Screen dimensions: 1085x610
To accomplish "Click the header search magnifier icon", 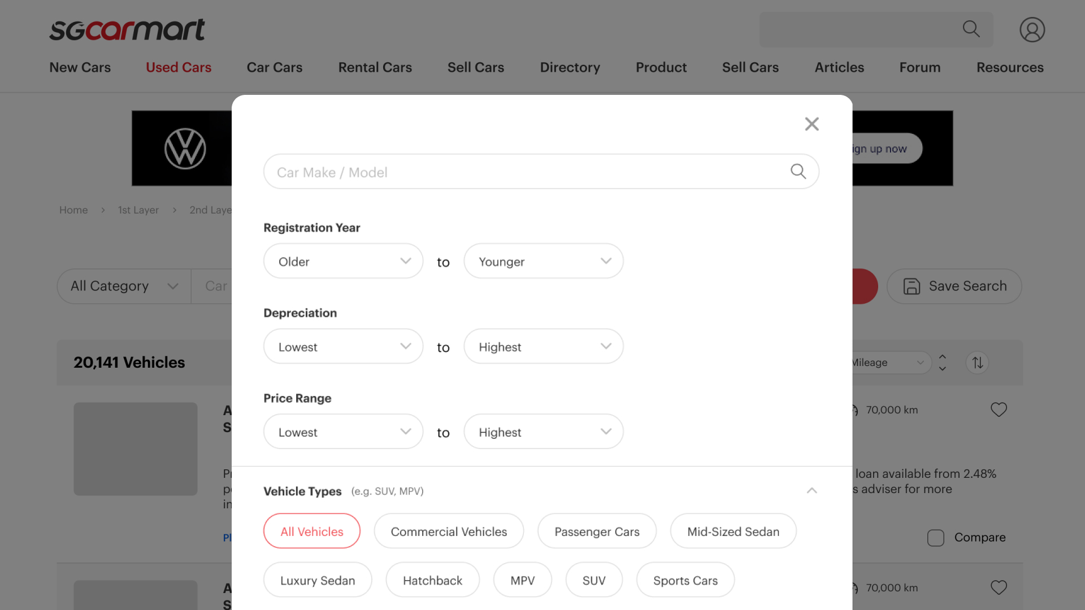I will (971, 29).
